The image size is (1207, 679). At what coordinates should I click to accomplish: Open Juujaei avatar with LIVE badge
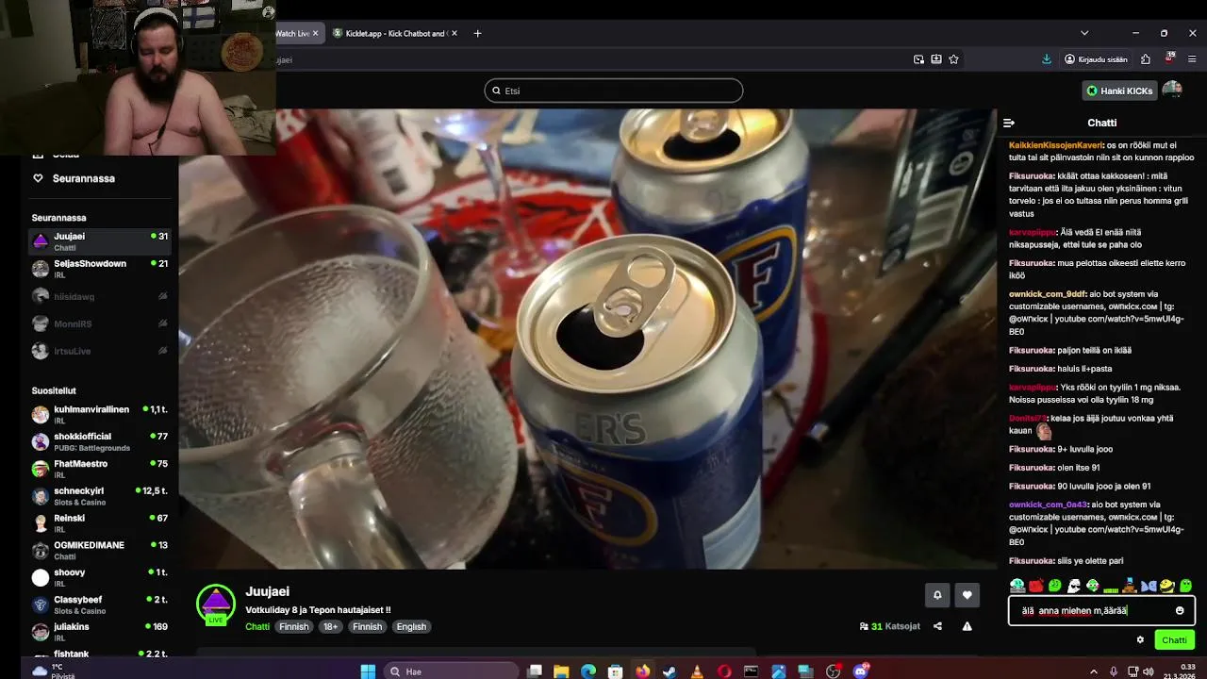point(216,604)
